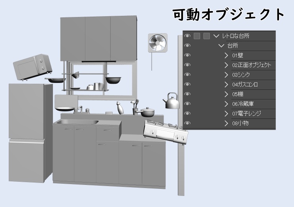Select the 08小物 label

[x=240, y=123]
